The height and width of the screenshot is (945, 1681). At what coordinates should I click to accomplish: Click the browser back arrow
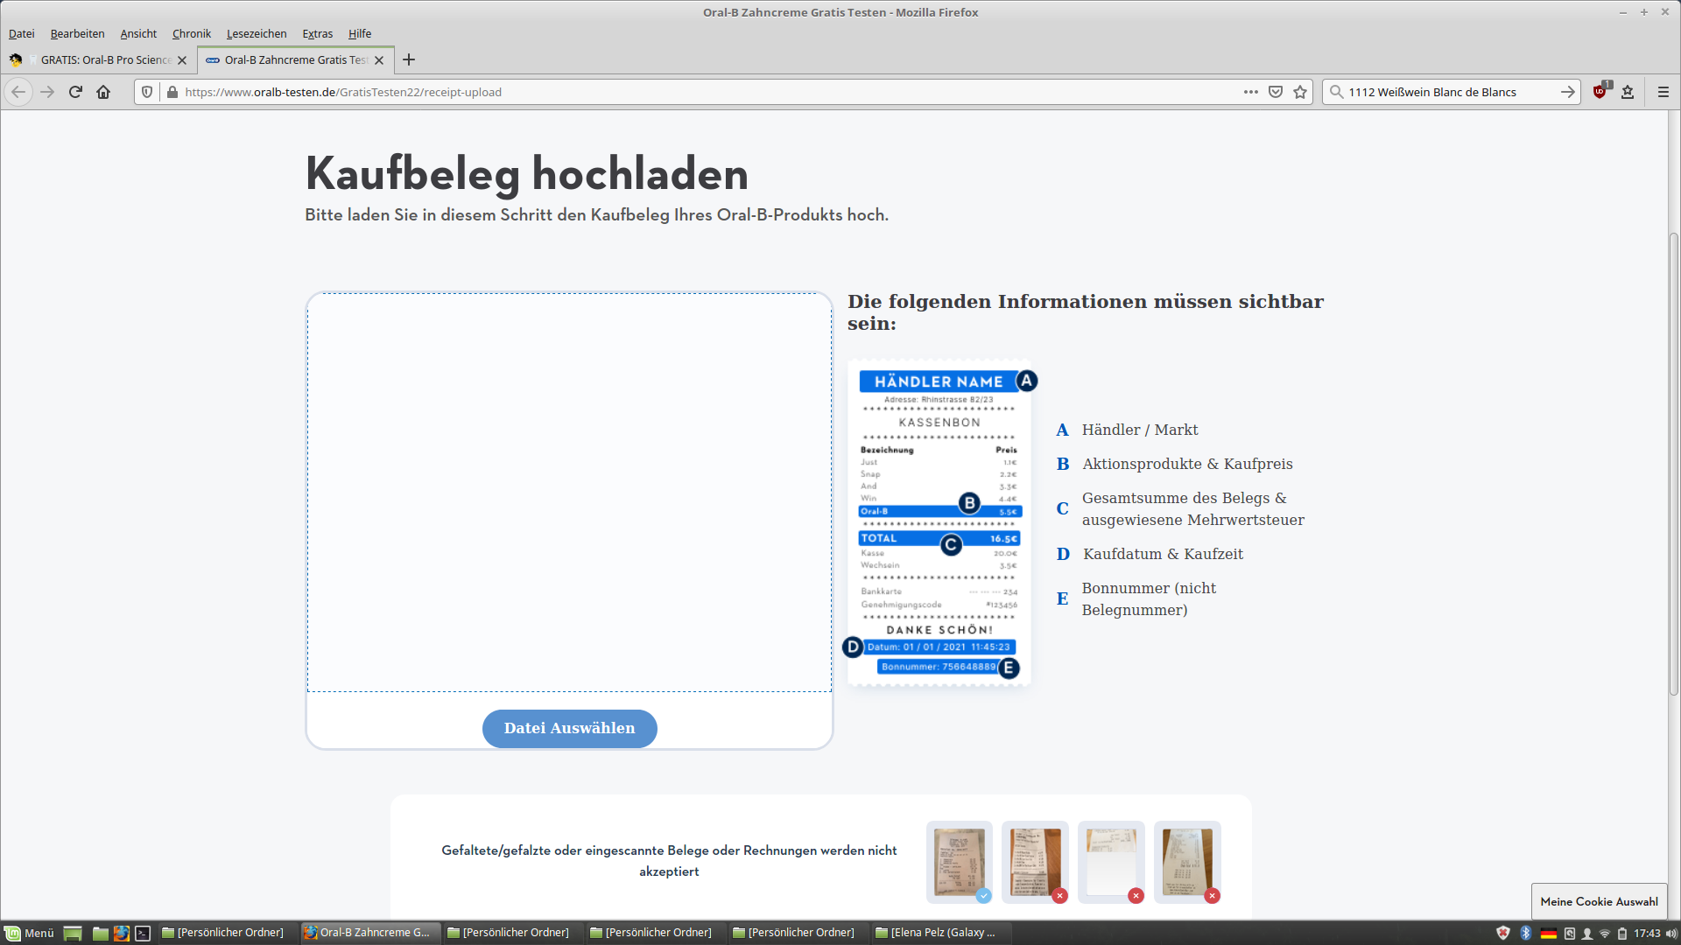pyautogui.click(x=18, y=92)
